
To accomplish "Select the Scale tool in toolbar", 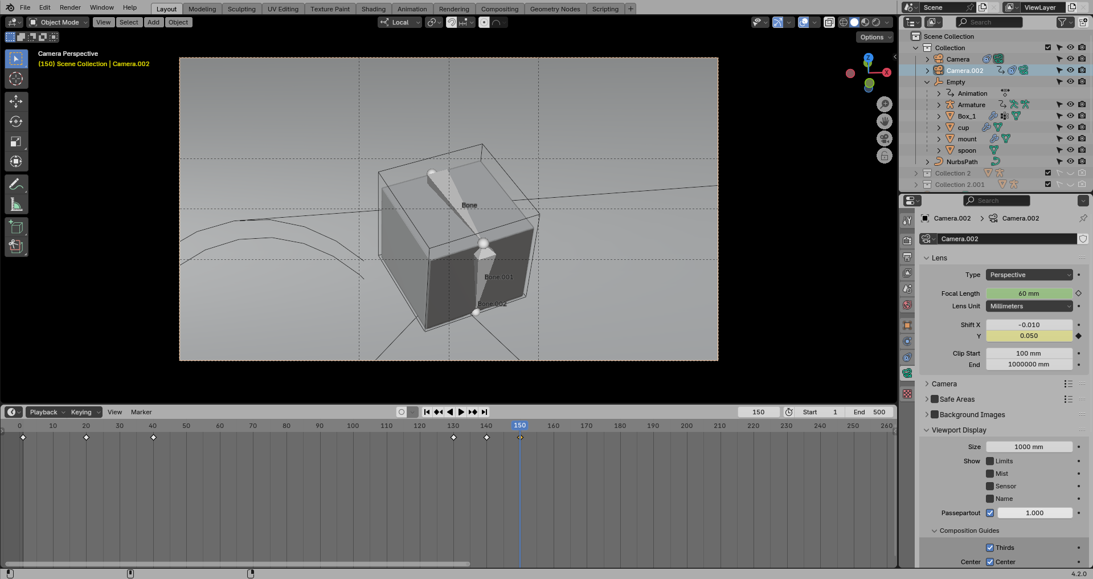I will coord(16,141).
